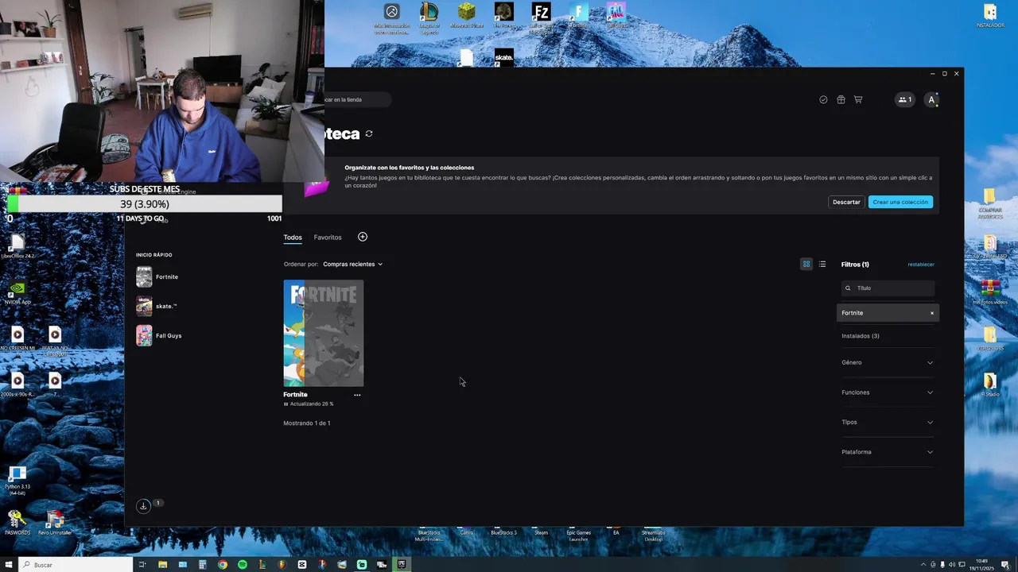Open the account avatar 'A'

coord(931,99)
